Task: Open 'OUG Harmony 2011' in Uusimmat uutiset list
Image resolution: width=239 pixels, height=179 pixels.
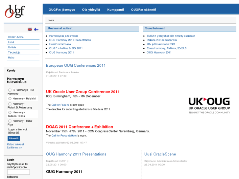Action: (61, 53)
